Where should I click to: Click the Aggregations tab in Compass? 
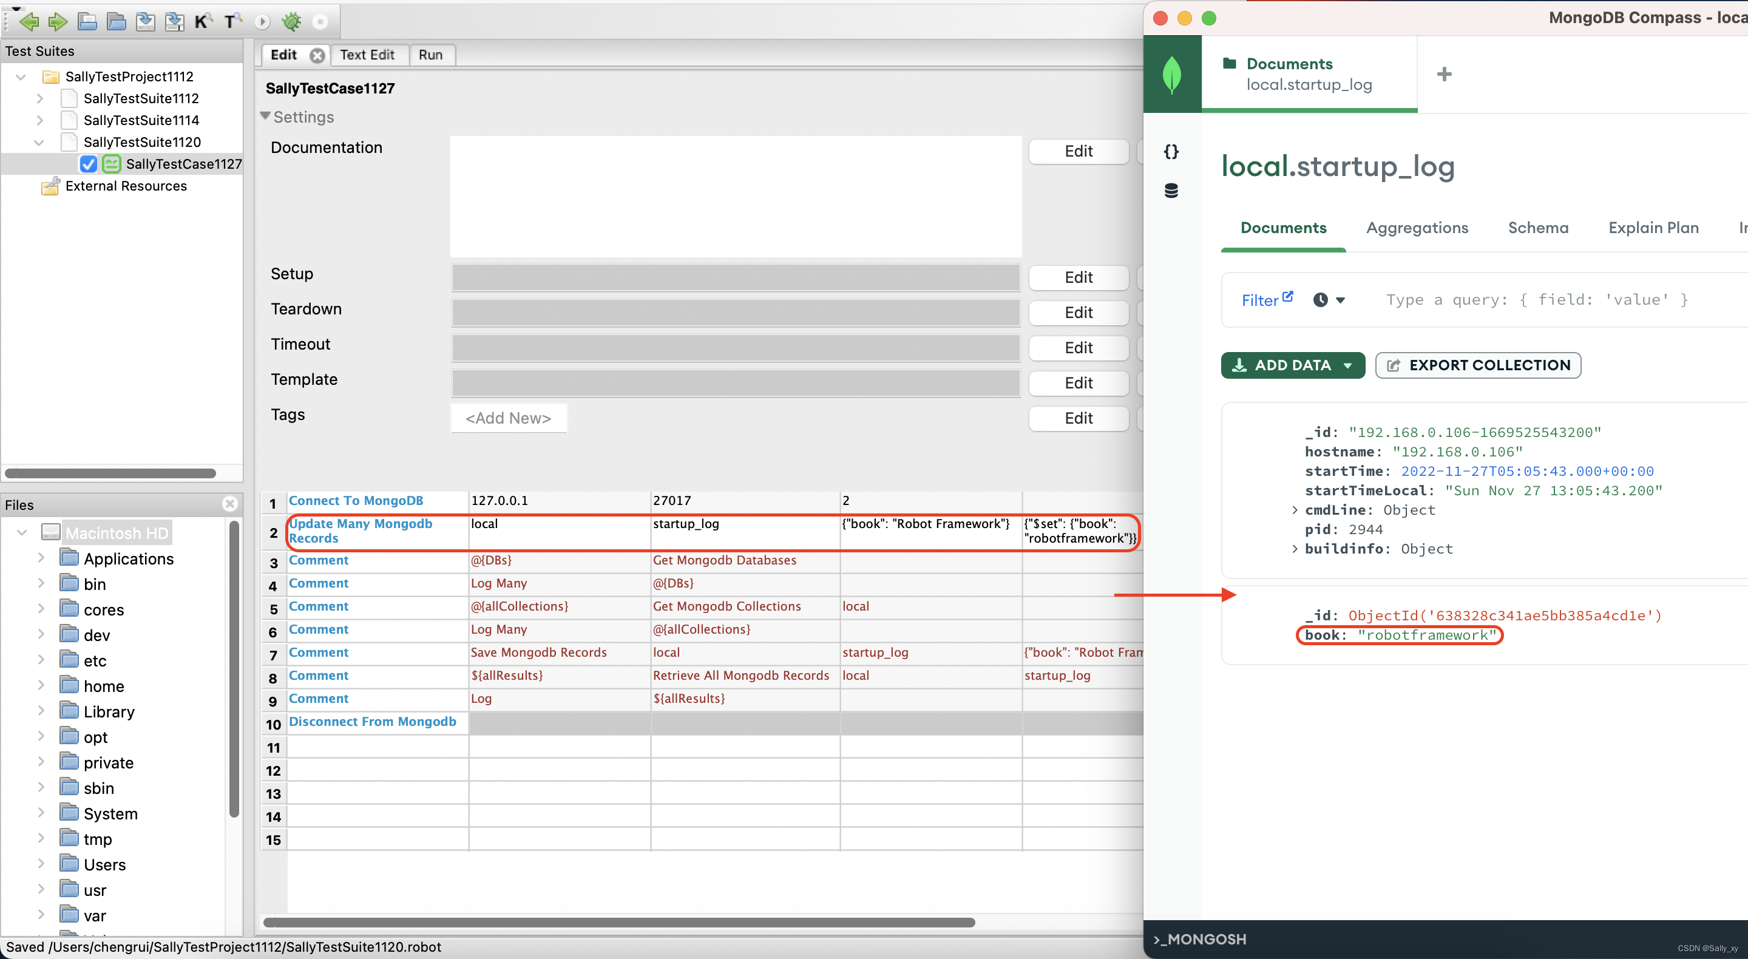(1418, 227)
